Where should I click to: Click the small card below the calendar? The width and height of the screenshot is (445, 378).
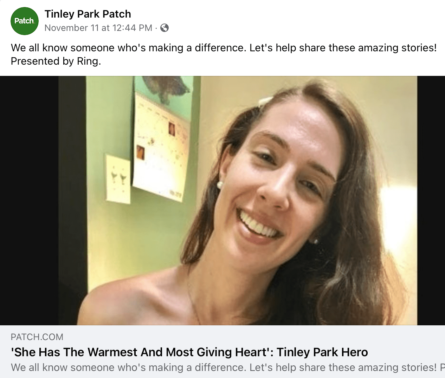tap(118, 178)
